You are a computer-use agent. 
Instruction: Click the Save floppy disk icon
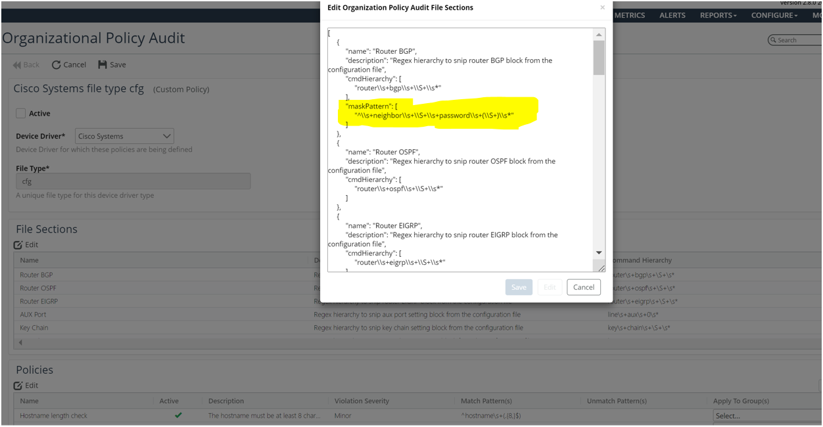(x=103, y=64)
